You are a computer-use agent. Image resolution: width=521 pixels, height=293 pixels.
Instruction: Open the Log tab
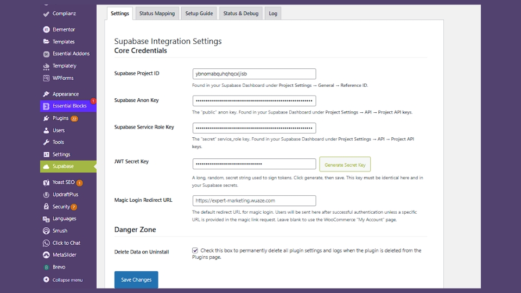pos(273,13)
